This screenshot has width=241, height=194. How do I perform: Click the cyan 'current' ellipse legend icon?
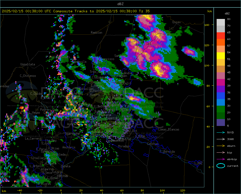221,166
